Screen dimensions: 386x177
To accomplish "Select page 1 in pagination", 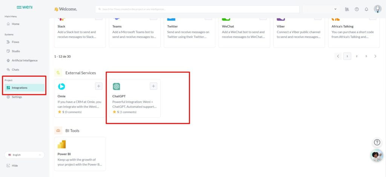I will click(347, 56).
